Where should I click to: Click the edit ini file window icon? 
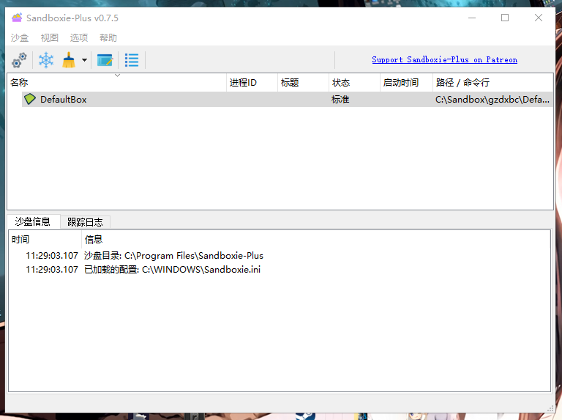tap(105, 60)
